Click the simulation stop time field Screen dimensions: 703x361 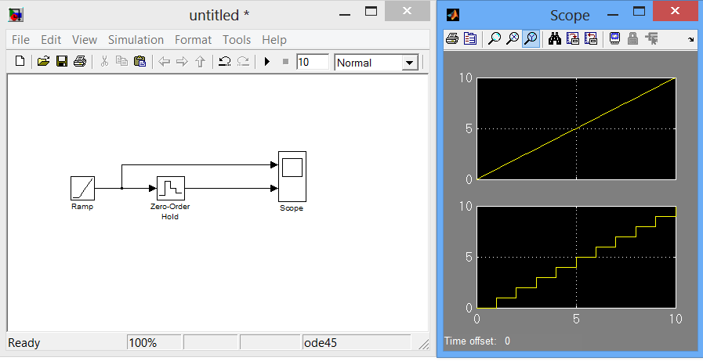[313, 63]
